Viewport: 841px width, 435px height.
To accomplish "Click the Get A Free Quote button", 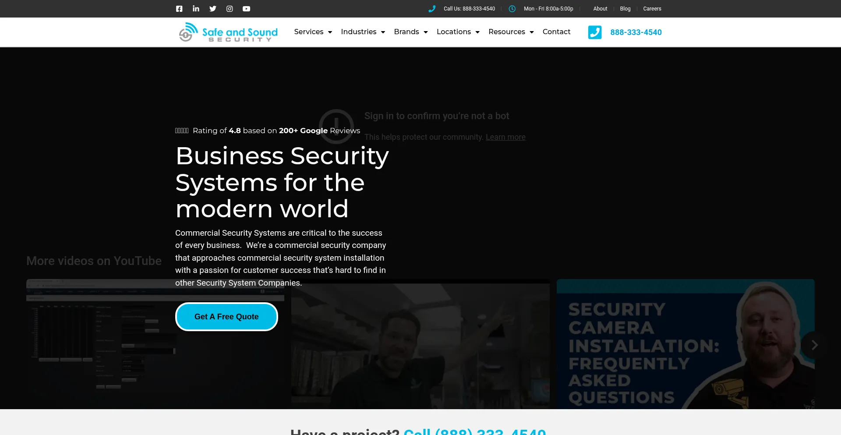I will tap(226, 317).
